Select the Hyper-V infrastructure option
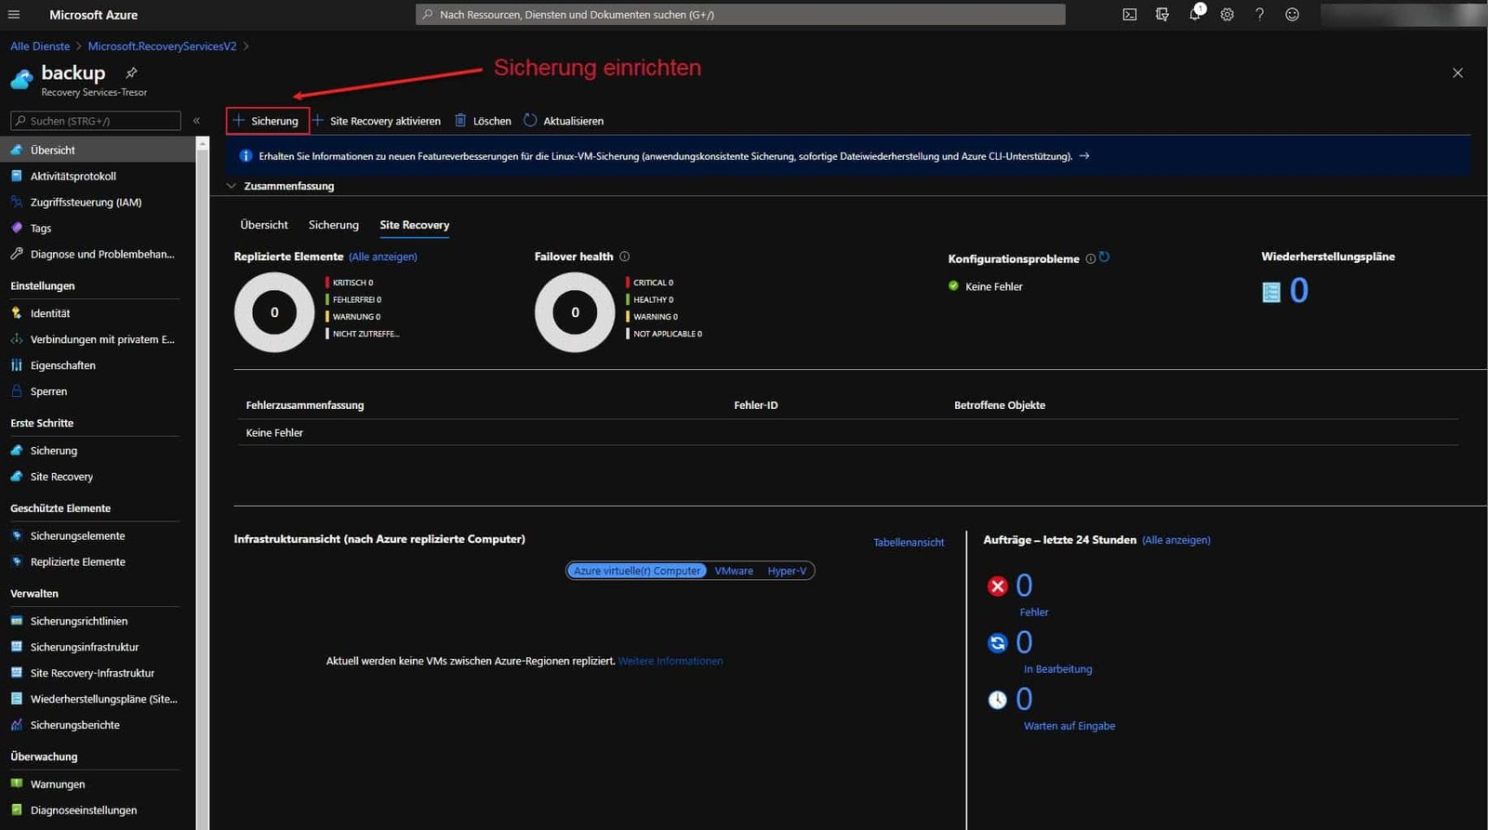Image resolution: width=1488 pixels, height=830 pixels. click(787, 571)
